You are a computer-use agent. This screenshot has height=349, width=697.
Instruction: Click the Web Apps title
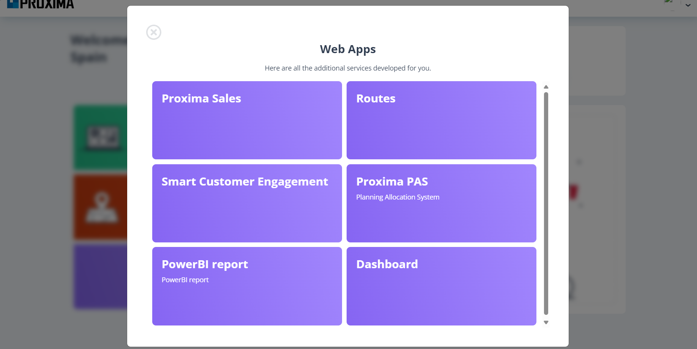click(x=348, y=49)
